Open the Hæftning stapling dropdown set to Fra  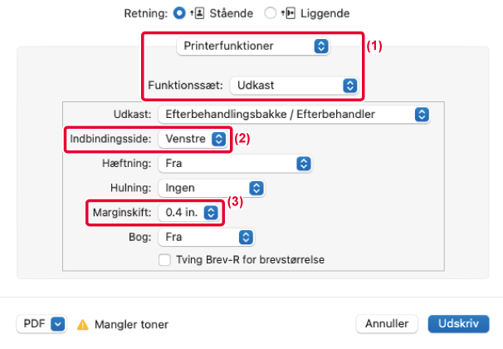point(235,164)
